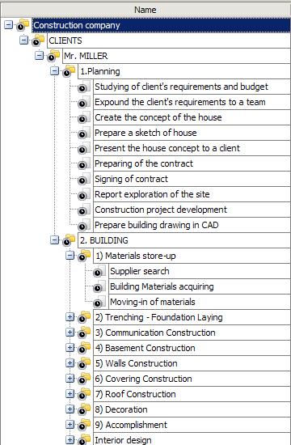The image size is (291, 445).
Task: Select the Report exploration of the site task
Action: pos(192,194)
